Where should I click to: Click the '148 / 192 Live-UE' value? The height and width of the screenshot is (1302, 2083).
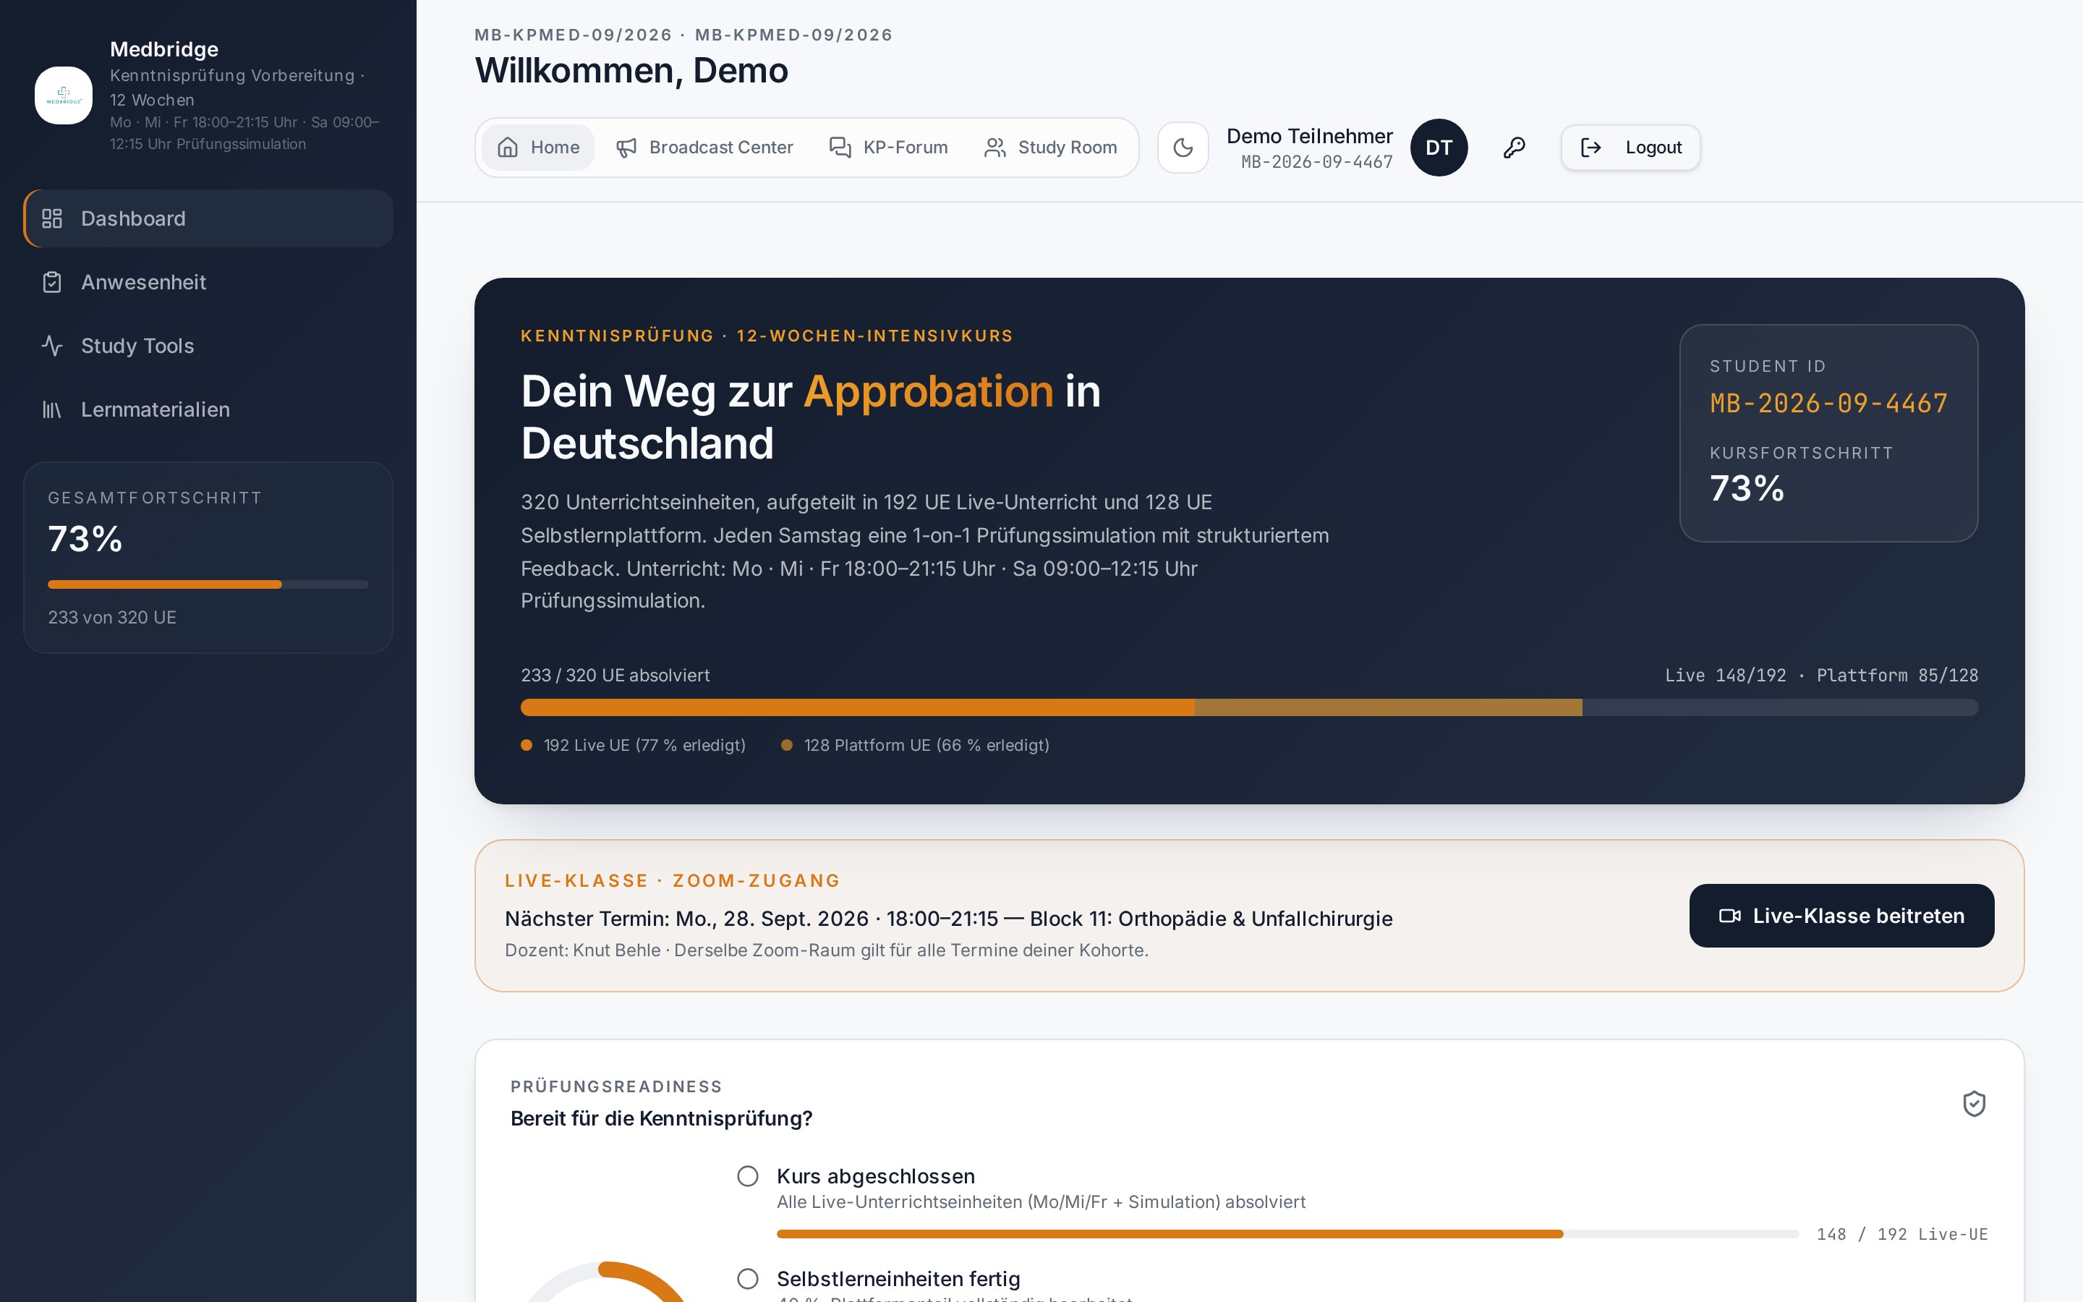coord(1902,1234)
